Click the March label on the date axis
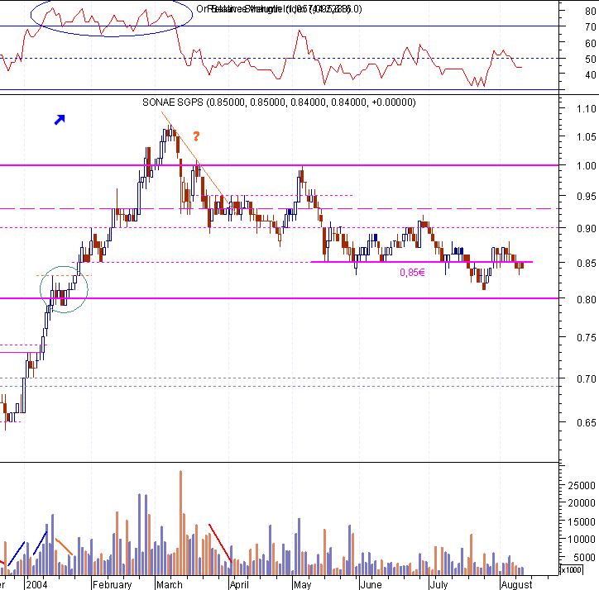This screenshot has height=590, width=599. (x=170, y=584)
